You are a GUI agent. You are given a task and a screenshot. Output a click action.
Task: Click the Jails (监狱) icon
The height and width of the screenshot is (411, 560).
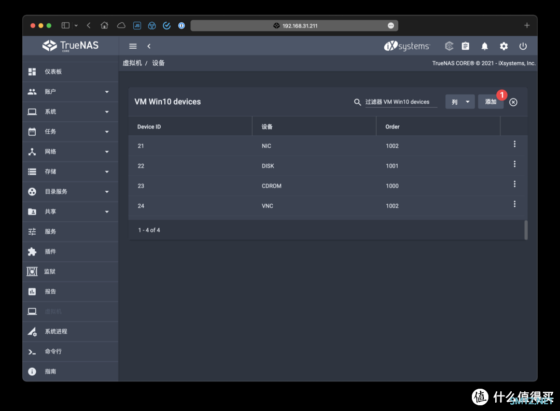coord(32,272)
